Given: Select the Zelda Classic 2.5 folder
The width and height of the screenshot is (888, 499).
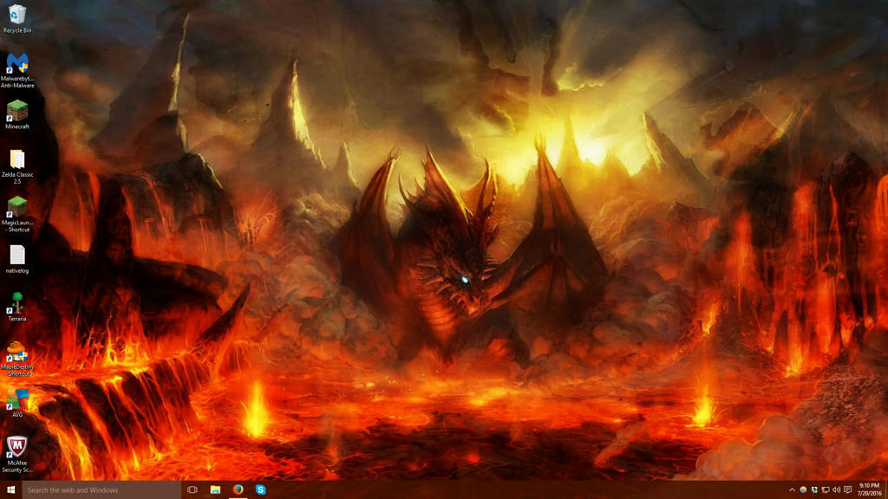Looking at the screenshot, I should pos(17,166).
